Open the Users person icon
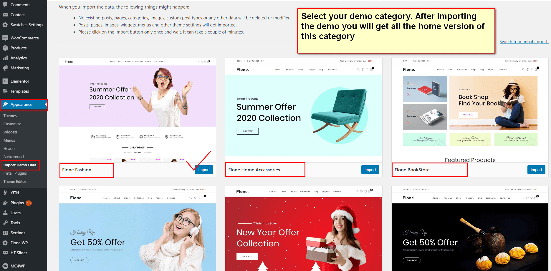The image size is (551, 271). coord(5,213)
